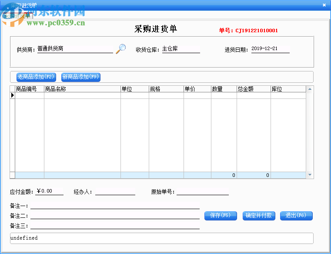331x254 pixels.
Task: Click the order number CJ191221010001
Action: pyautogui.click(x=257, y=30)
